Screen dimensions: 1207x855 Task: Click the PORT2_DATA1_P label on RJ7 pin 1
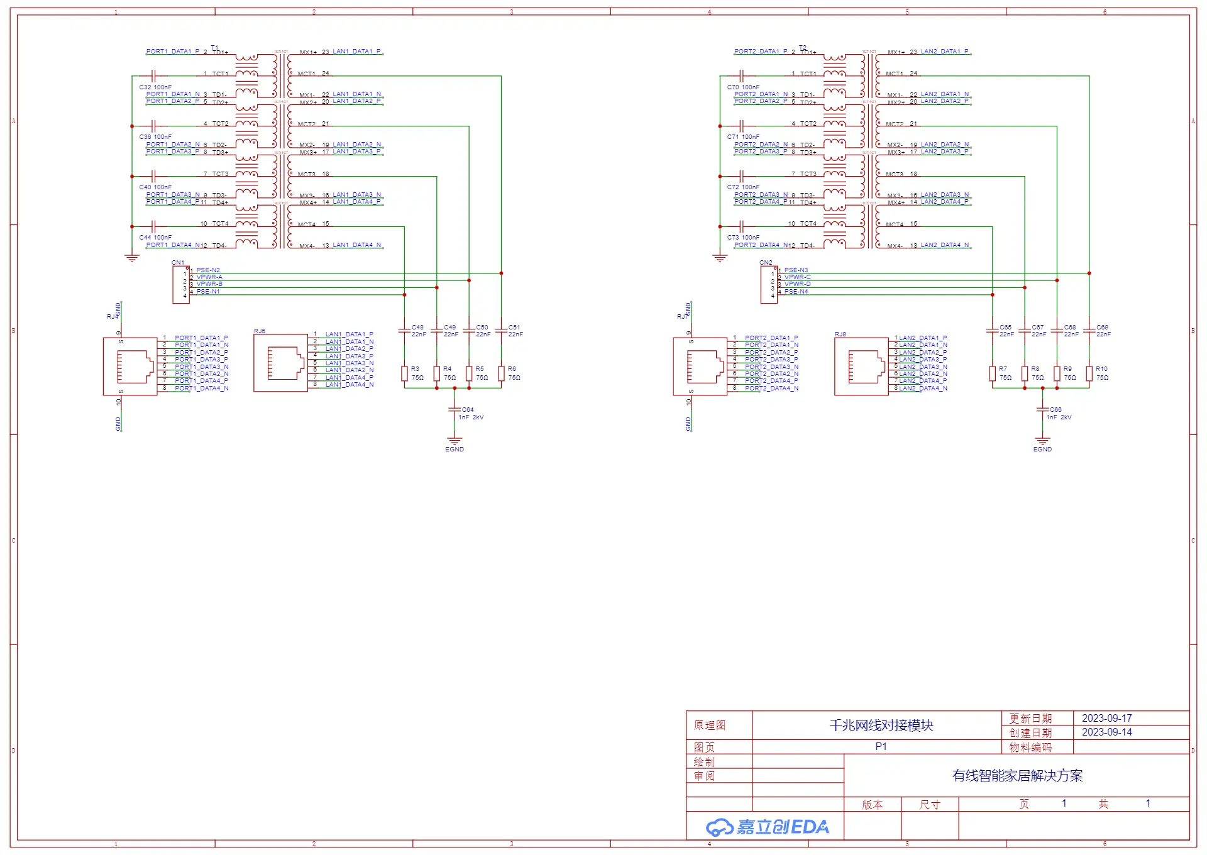pos(771,338)
